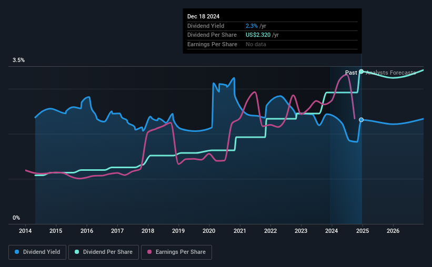Toggle the Dividend Yield legend button
The height and width of the screenshot is (267, 432).
37,252
